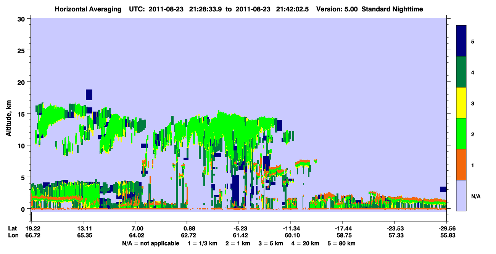Screen dimensions: 496x254
Task: Click the dark green colorbar segment labeled 4
Action: [x=461, y=72]
